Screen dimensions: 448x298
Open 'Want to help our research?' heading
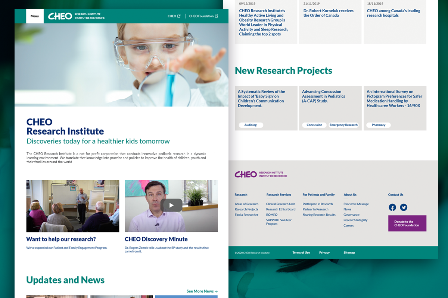click(61, 239)
